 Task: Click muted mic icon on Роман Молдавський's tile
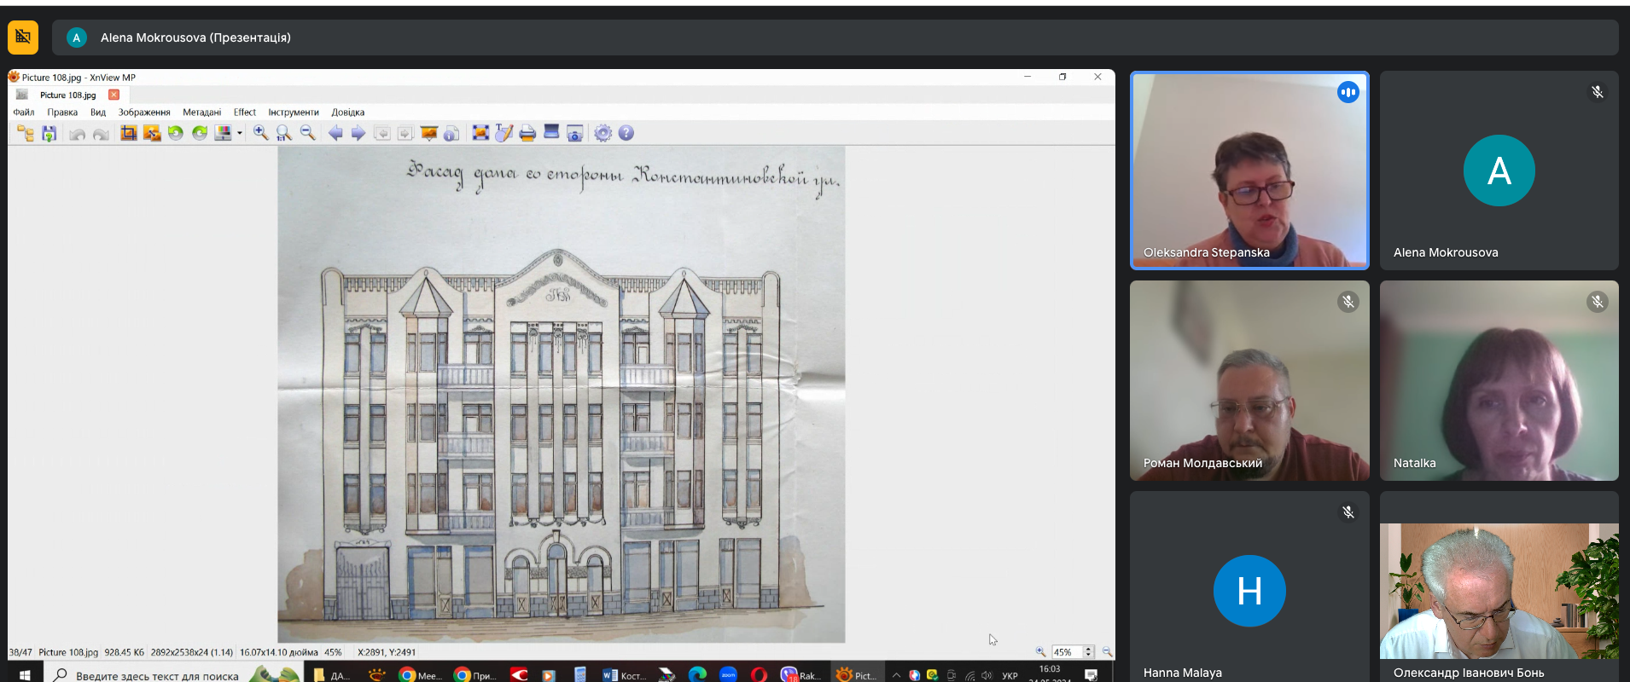[x=1348, y=302]
